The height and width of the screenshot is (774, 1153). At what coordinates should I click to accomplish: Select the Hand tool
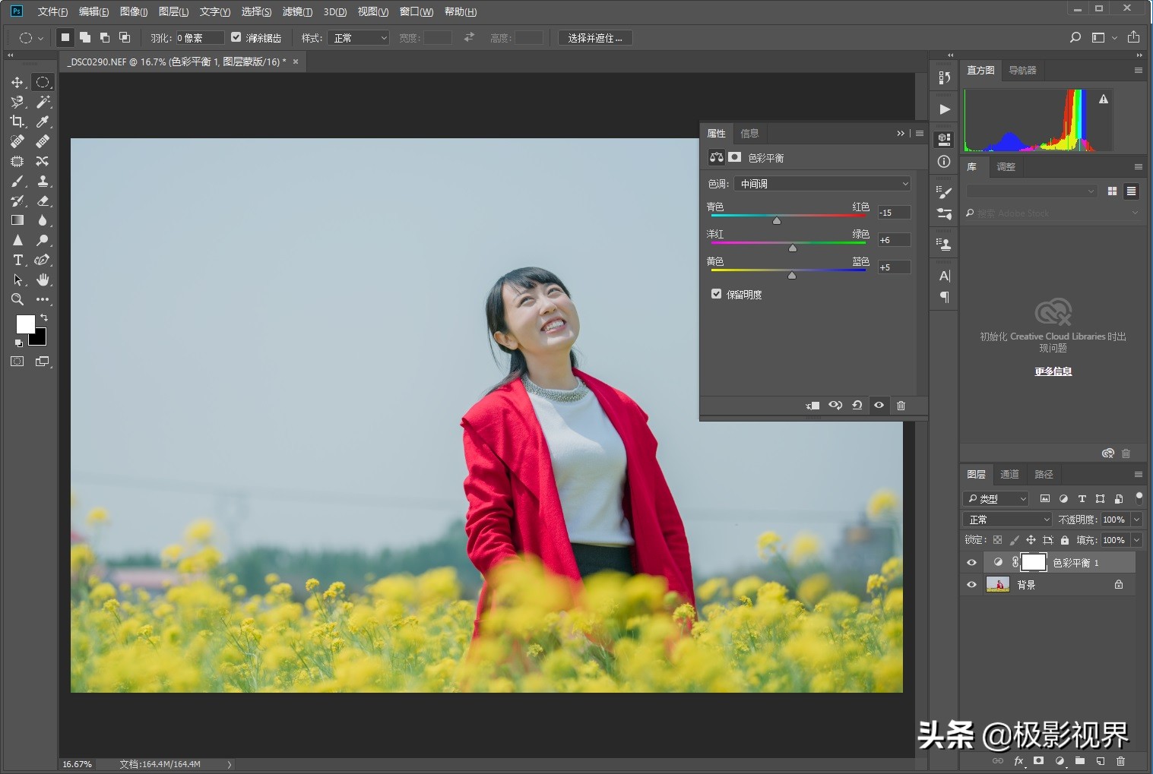[x=43, y=280]
